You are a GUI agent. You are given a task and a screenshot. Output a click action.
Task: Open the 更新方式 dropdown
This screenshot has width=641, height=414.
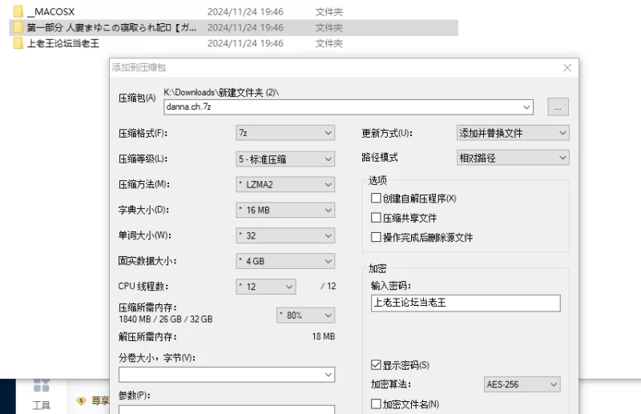click(513, 133)
